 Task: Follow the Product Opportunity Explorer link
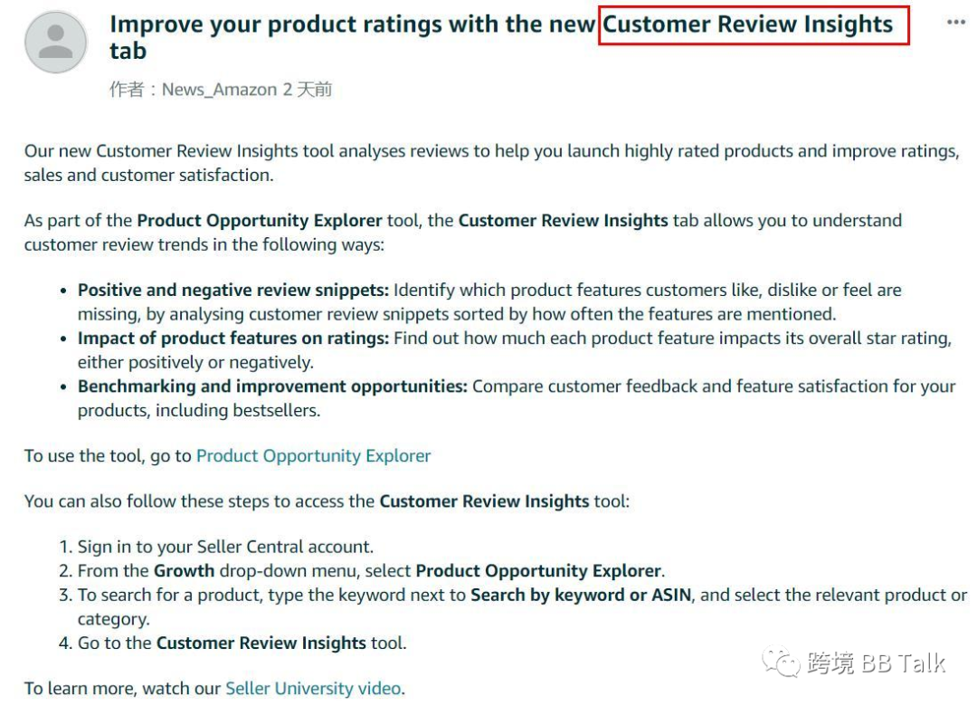(313, 456)
